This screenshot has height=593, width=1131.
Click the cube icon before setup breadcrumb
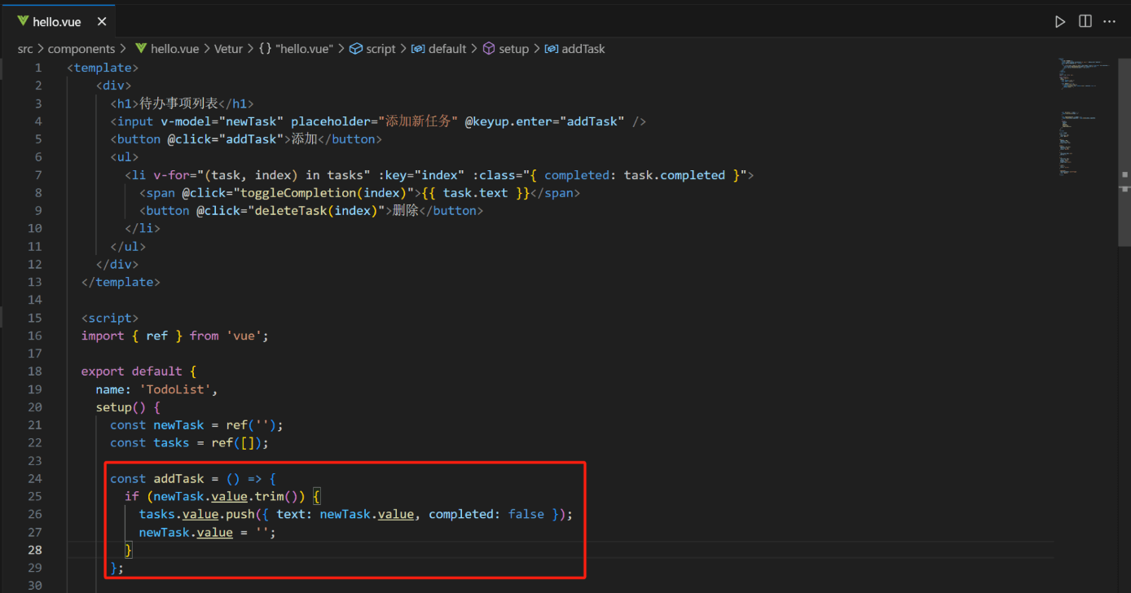click(x=489, y=49)
